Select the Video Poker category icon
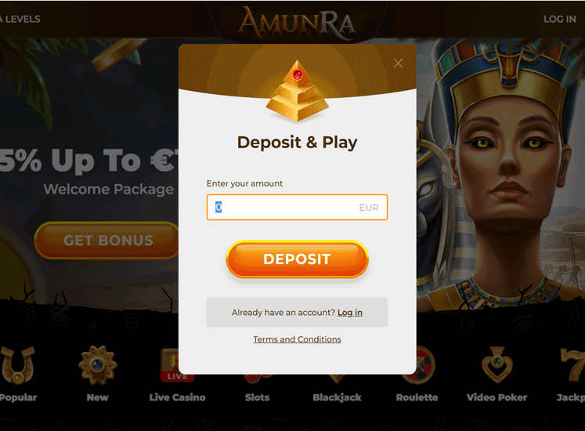The height and width of the screenshot is (431, 585). [497, 365]
